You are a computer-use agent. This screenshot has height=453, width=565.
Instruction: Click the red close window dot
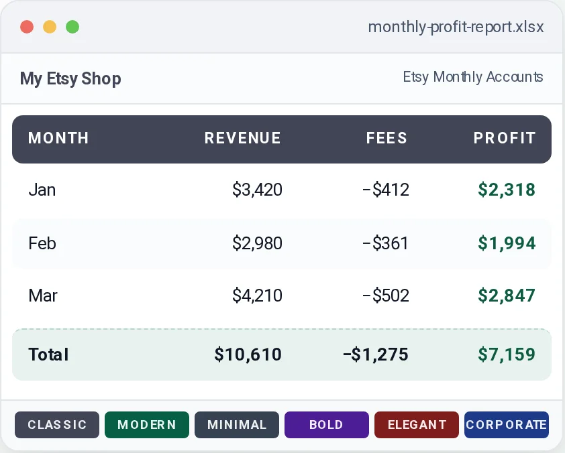click(27, 27)
